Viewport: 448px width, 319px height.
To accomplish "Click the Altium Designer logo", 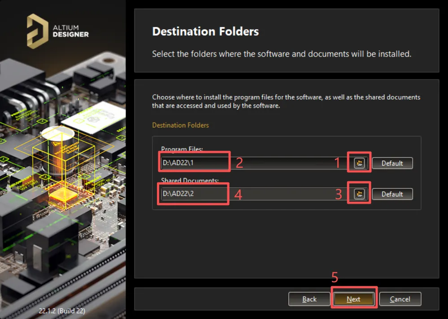I will (x=58, y=31).
